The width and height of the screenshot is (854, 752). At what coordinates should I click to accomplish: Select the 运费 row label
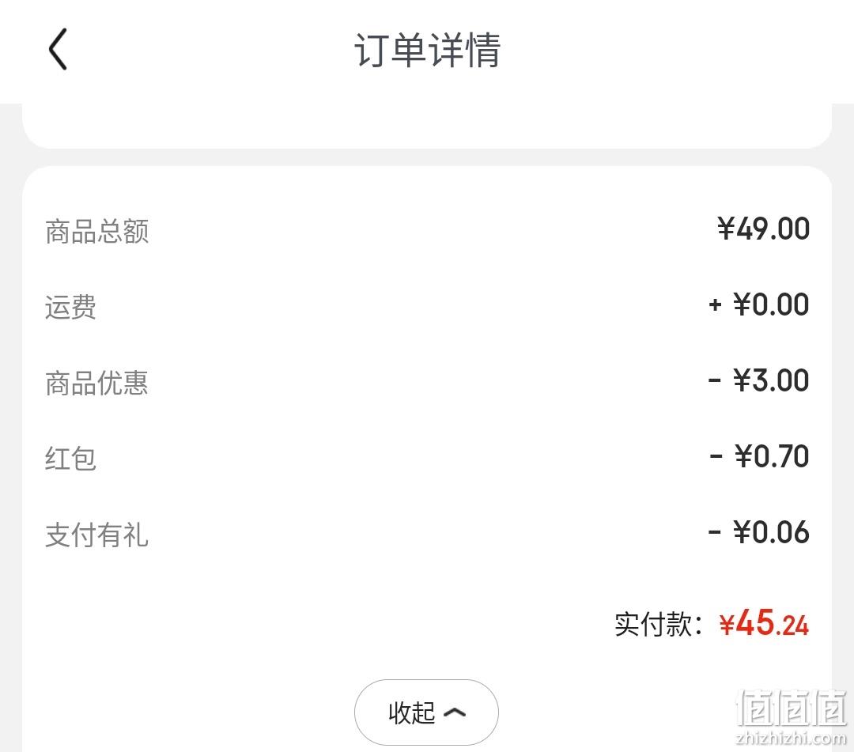pos(71,307)
